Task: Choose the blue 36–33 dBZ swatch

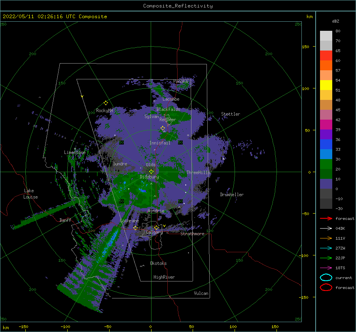Action: [326, 144]
